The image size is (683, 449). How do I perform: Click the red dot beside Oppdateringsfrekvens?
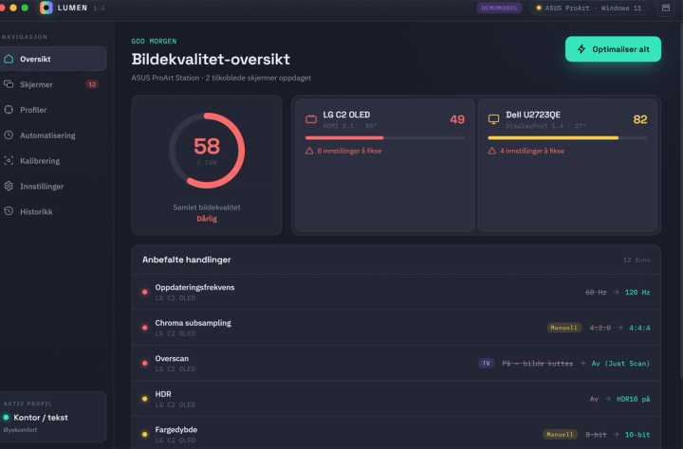click(144, 292)
